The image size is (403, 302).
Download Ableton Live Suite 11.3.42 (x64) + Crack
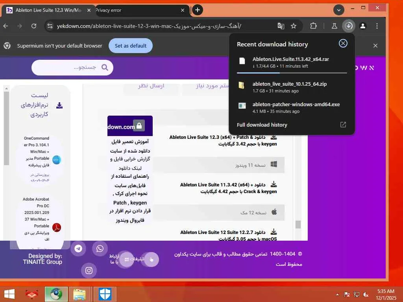[229, 188]
